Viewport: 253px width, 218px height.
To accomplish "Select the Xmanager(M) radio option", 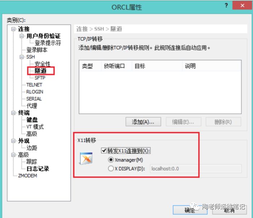I will [111, 160].
